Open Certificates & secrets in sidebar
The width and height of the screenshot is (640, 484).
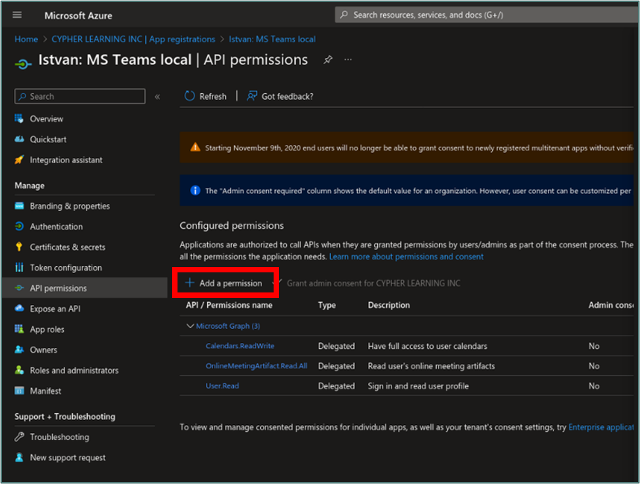pos(67,247)
